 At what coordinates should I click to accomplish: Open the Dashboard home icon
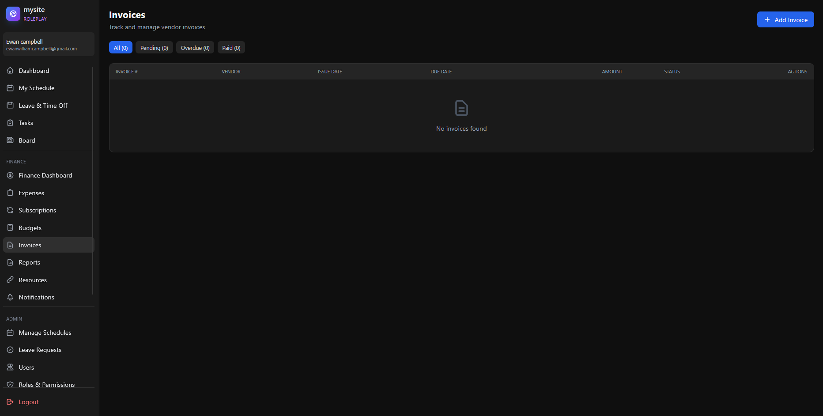(x=10, y=71)
